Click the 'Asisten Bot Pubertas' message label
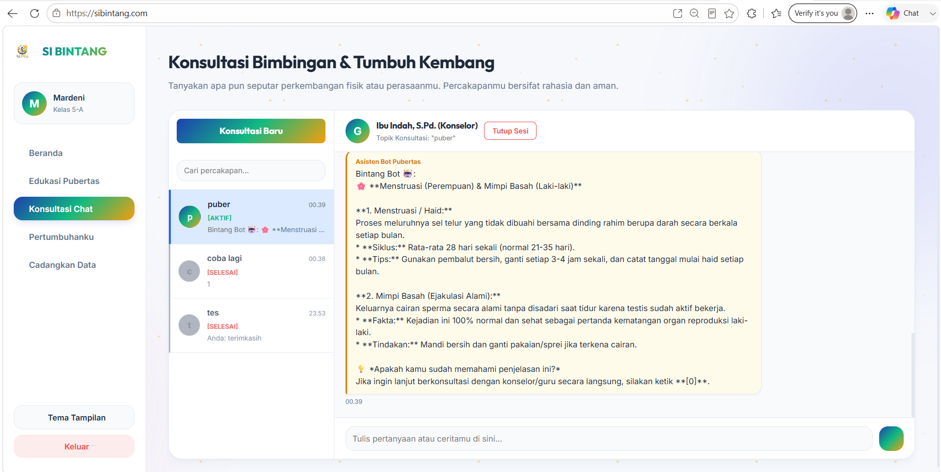 (388, 161)
